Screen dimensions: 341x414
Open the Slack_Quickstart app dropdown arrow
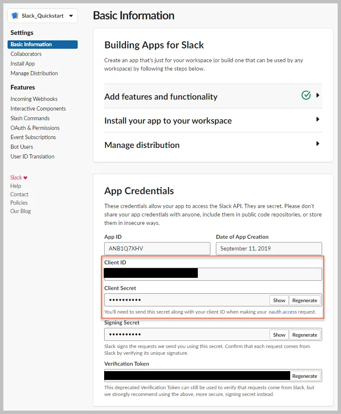(x=71, y=16)
